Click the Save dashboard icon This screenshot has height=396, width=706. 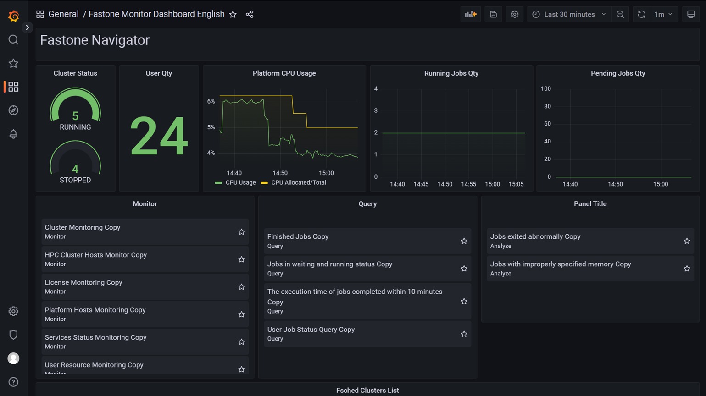(x=493, y=14)
